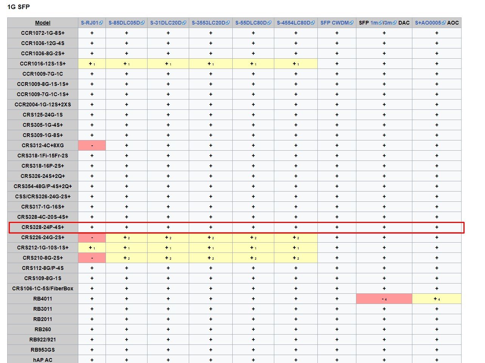
Task: Click the CCR1036-8G-2S+ row label
Action: (43, 53)
